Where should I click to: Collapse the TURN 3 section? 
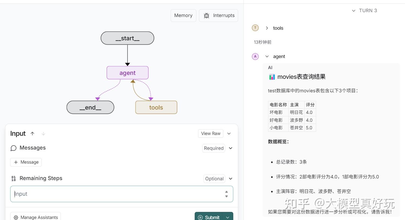coord(354,11)
